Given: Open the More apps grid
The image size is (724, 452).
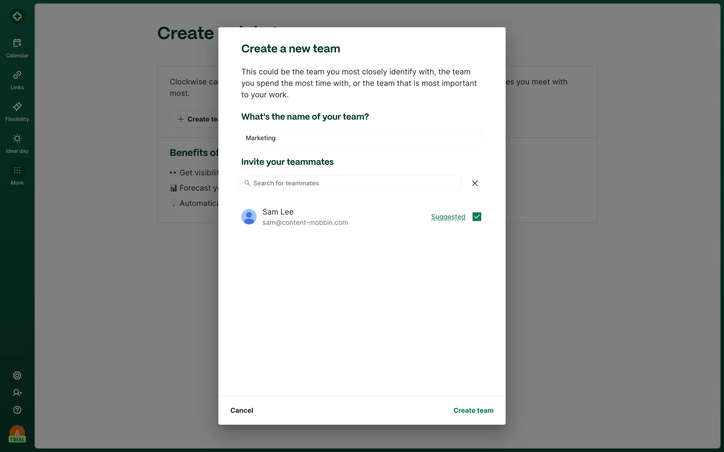Looking at the screenshot, I should [x=17, y=170].
